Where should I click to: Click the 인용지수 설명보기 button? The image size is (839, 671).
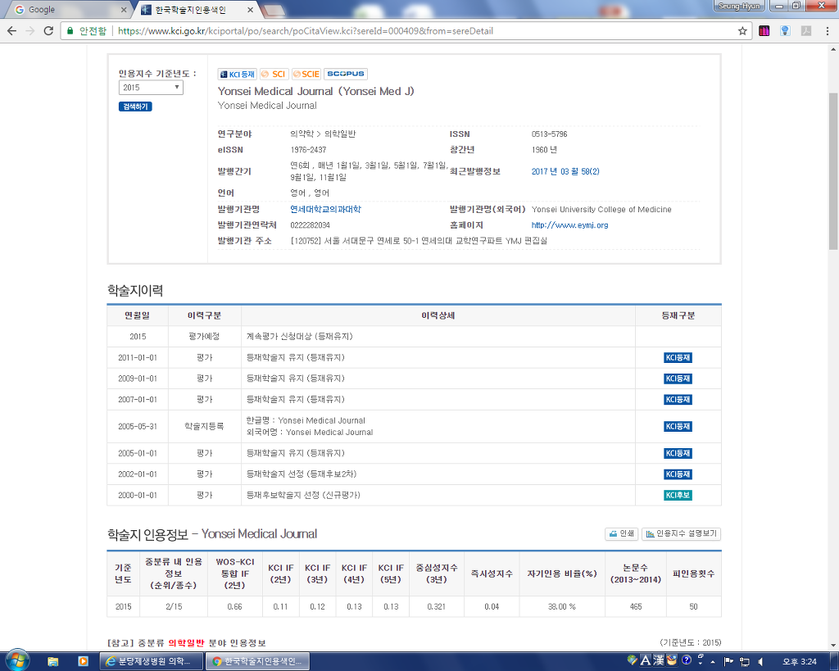[681, 533]
